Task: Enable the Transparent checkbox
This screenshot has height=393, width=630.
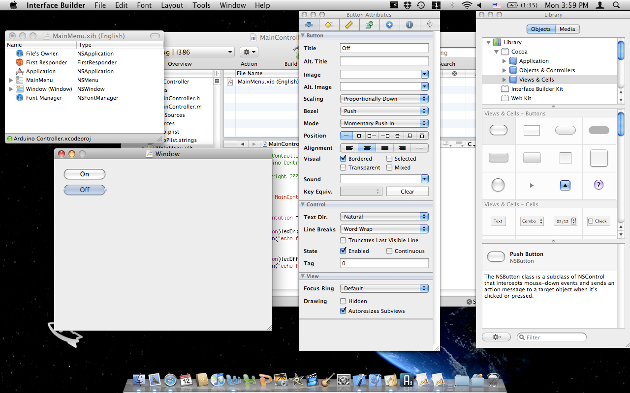Action: (344, 168)
